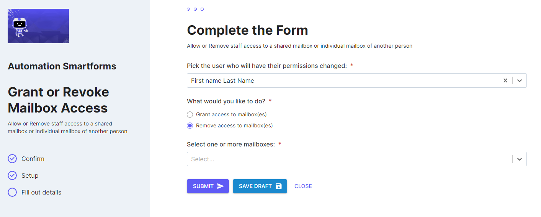
Task: Click the robot mascot logo image
Action: click(x=38, y=26)
